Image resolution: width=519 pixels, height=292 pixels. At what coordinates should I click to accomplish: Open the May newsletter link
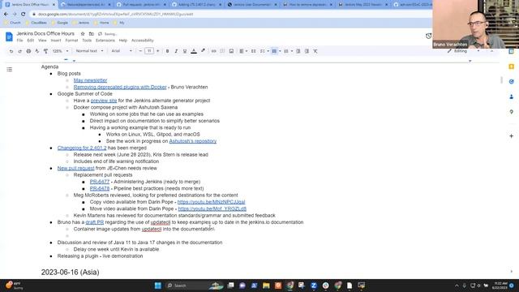[90, 80]
